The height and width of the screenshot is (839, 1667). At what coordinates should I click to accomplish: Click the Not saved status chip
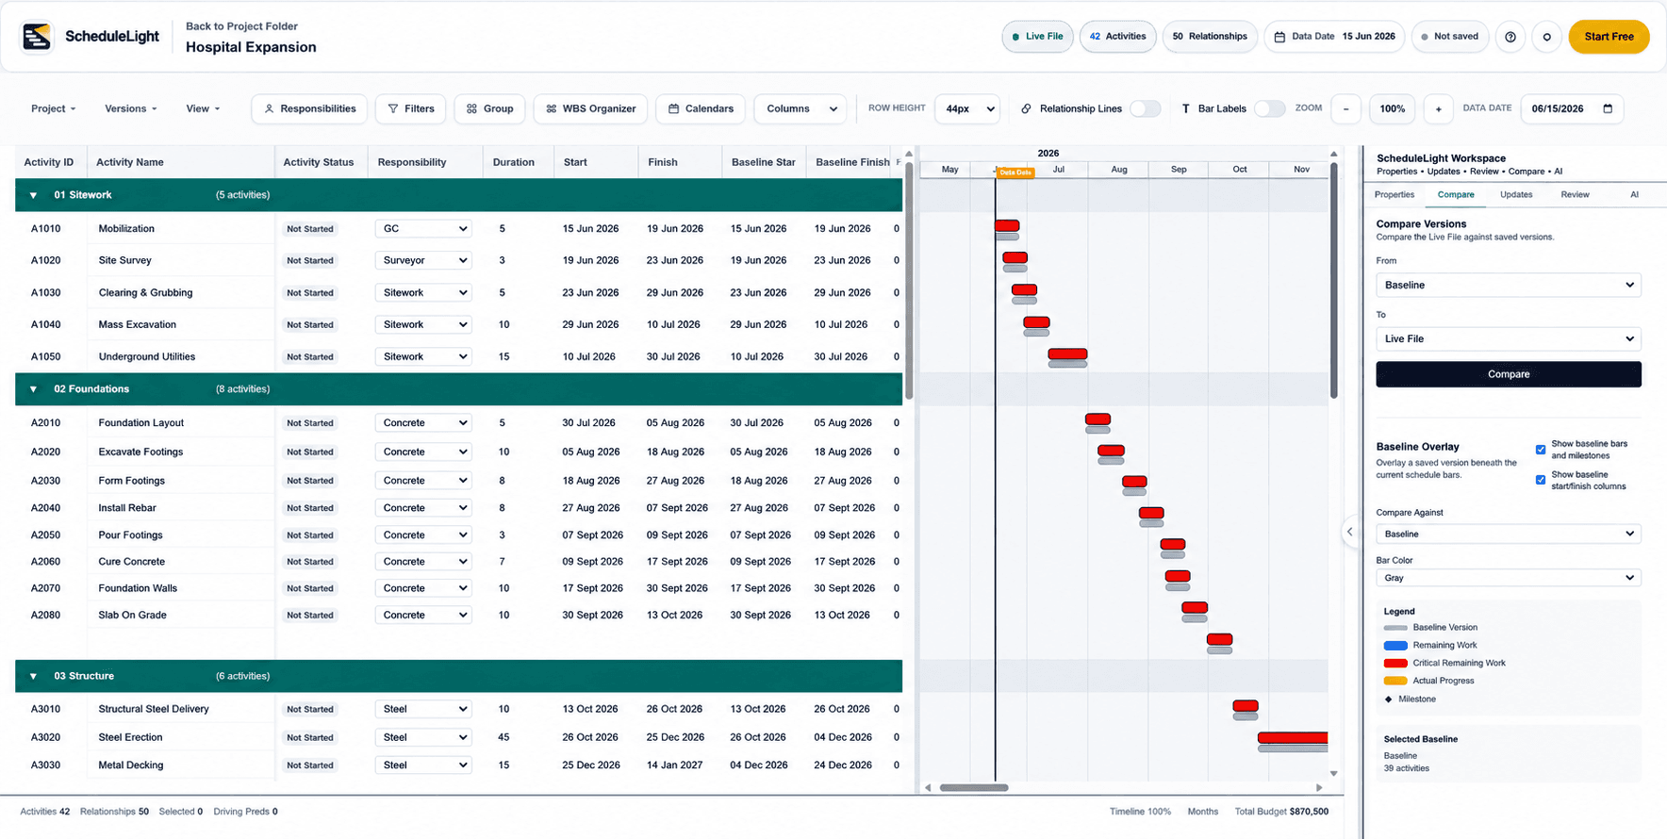[1449, 37]
